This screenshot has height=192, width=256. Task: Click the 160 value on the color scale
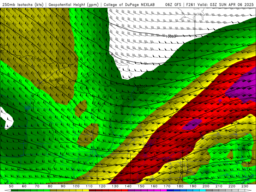[154, 186]
